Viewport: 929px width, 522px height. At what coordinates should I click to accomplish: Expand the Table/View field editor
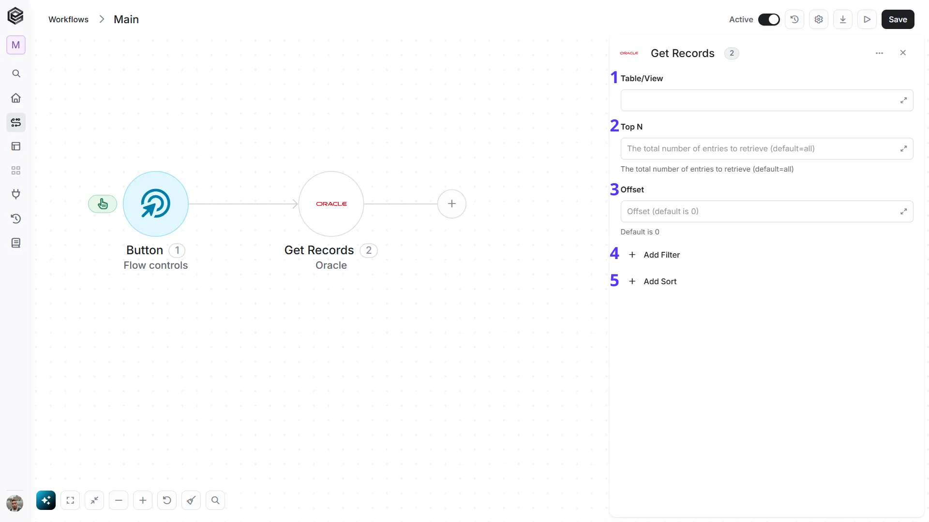coord(903,101)
